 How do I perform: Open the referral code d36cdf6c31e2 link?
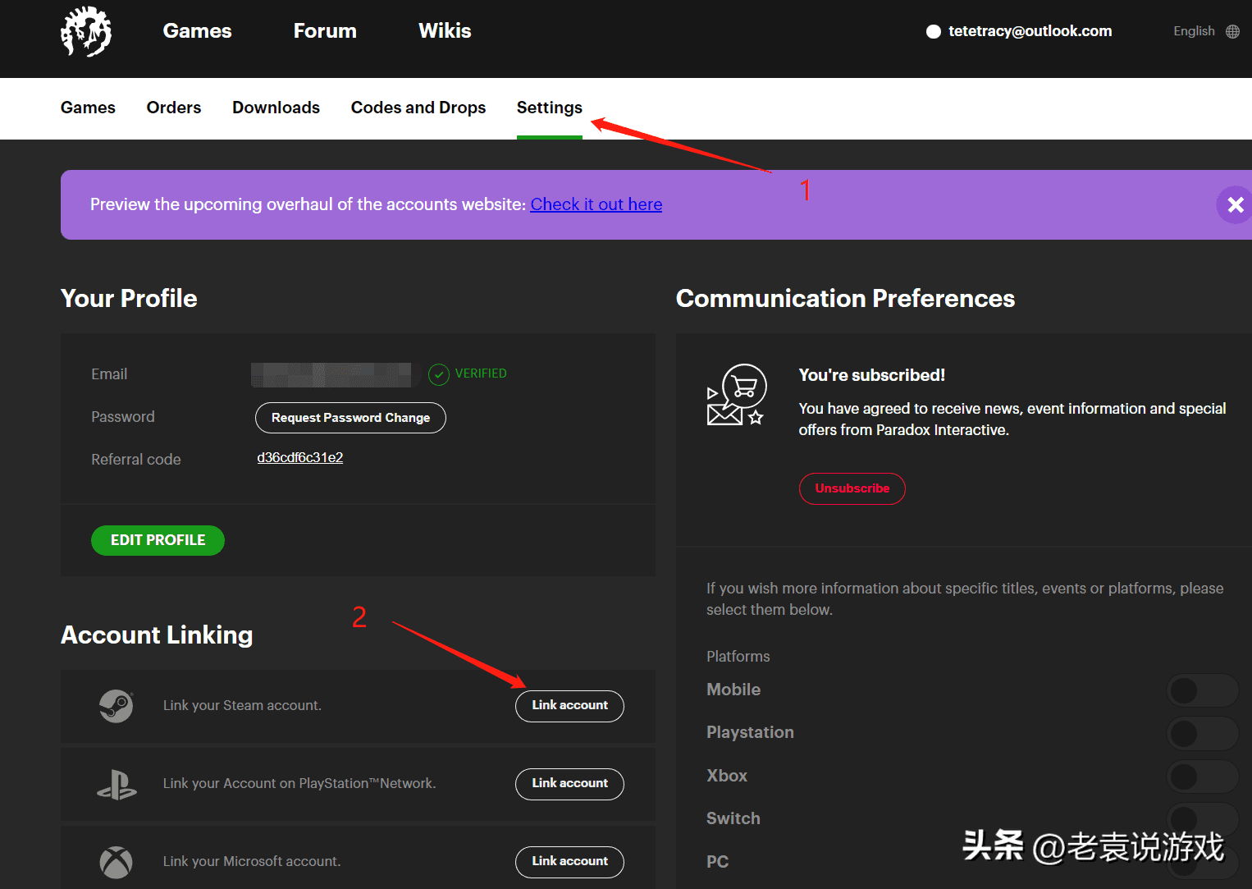(x=300, y=458)
